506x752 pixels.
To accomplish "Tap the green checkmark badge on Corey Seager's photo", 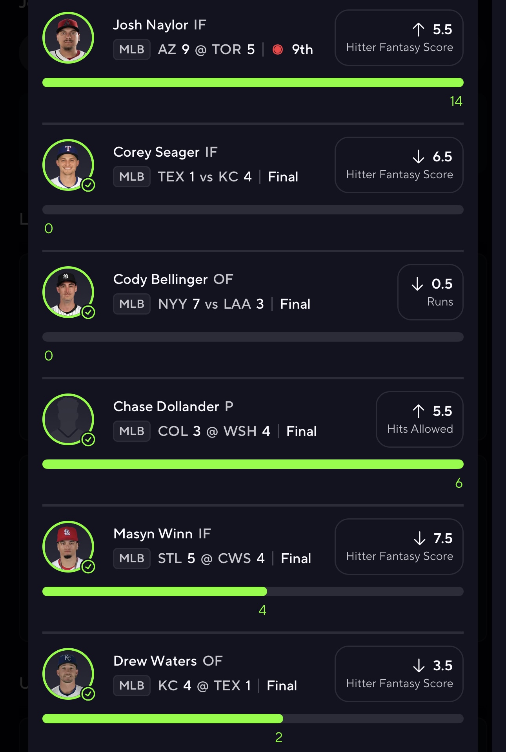I will [88, 185].
